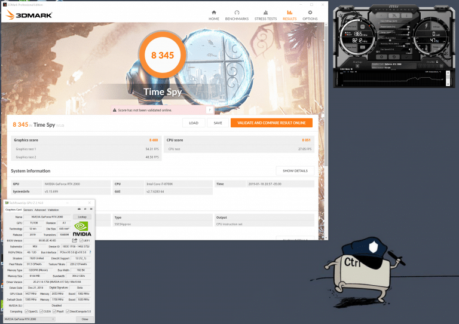
Task: Click NVIDIA GeForce RTX 2060 in System information
Action: click(x=62, y=184)
